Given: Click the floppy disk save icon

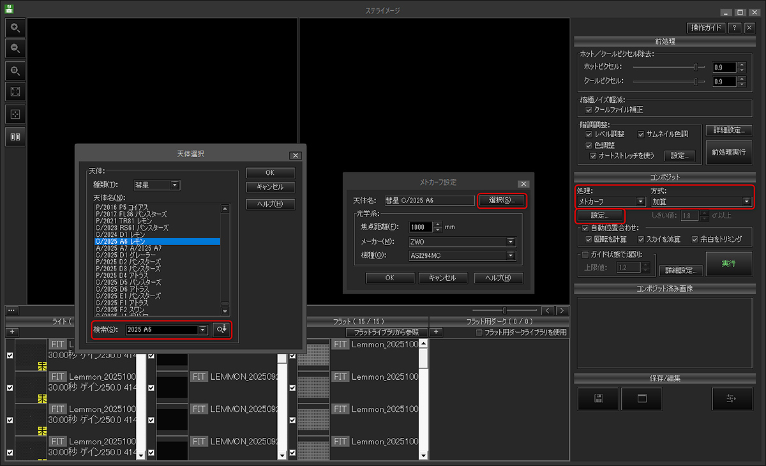Looking at the screenshot, I should click(x=598, y=399).
